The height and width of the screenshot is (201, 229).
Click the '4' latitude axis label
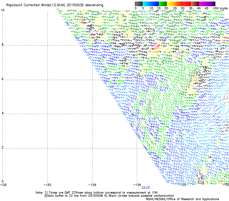pos(2,113)
